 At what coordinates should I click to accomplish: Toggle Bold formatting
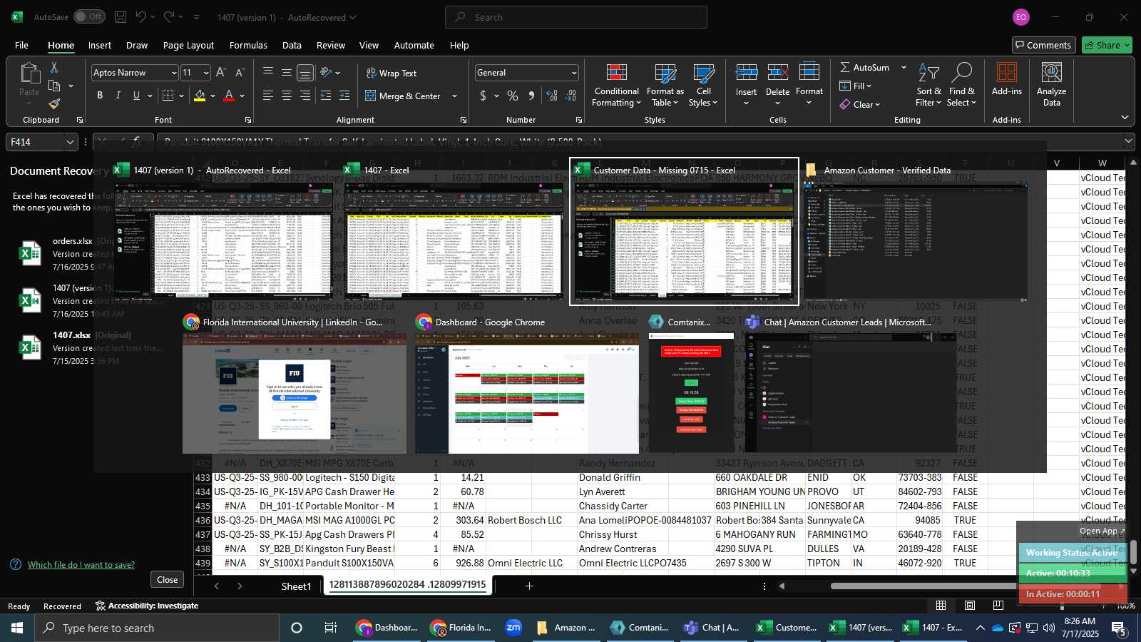[x=100, y=96]
